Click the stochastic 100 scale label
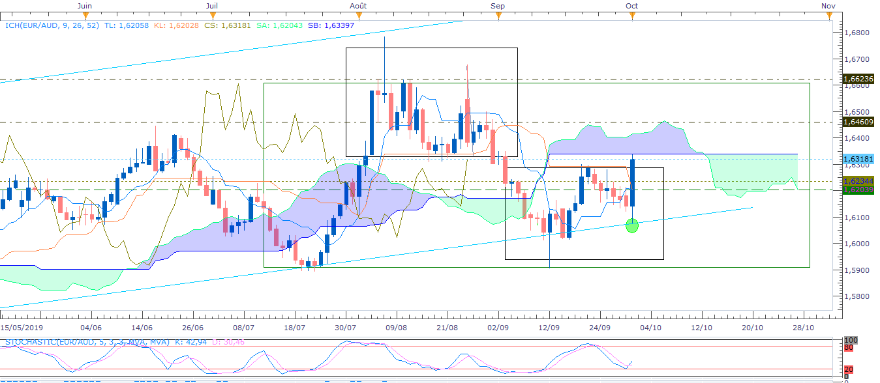Image resolution: width=880 pixels, height=383 pixels. pyautogui.click(x=850, y=340)
